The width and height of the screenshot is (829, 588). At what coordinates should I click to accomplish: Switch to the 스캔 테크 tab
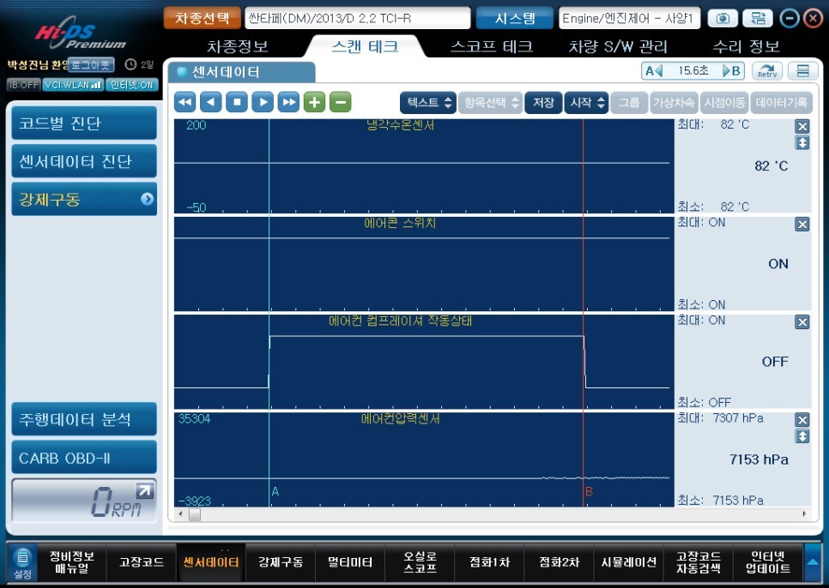tap(365, 46)
